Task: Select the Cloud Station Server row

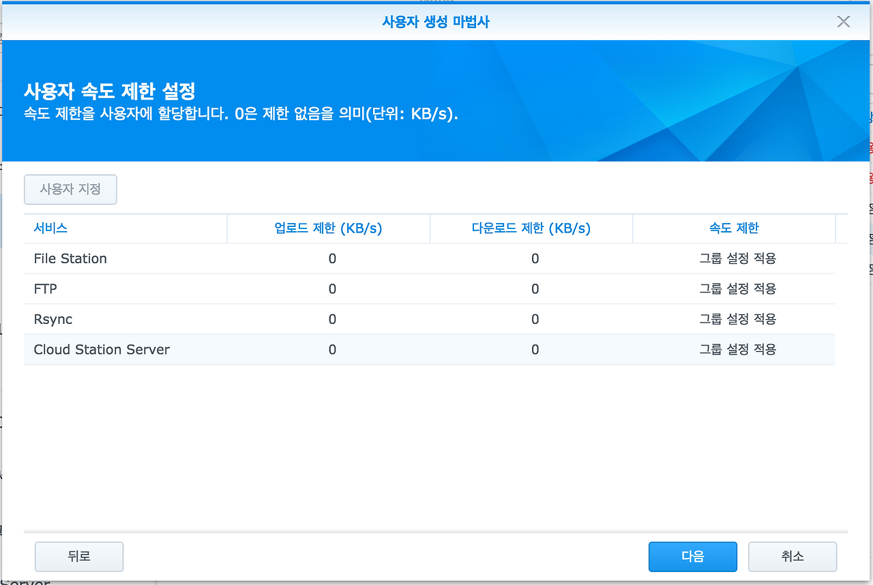Action: [101, 349]
